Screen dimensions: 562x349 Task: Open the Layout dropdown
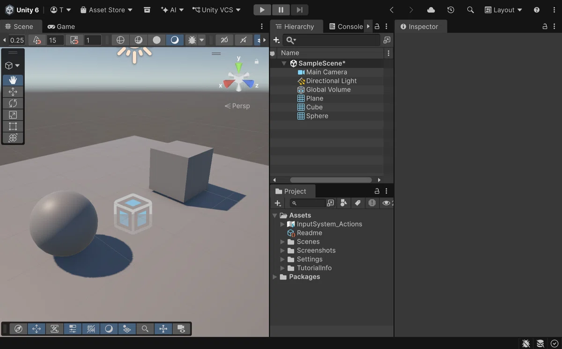coord(503,10)
